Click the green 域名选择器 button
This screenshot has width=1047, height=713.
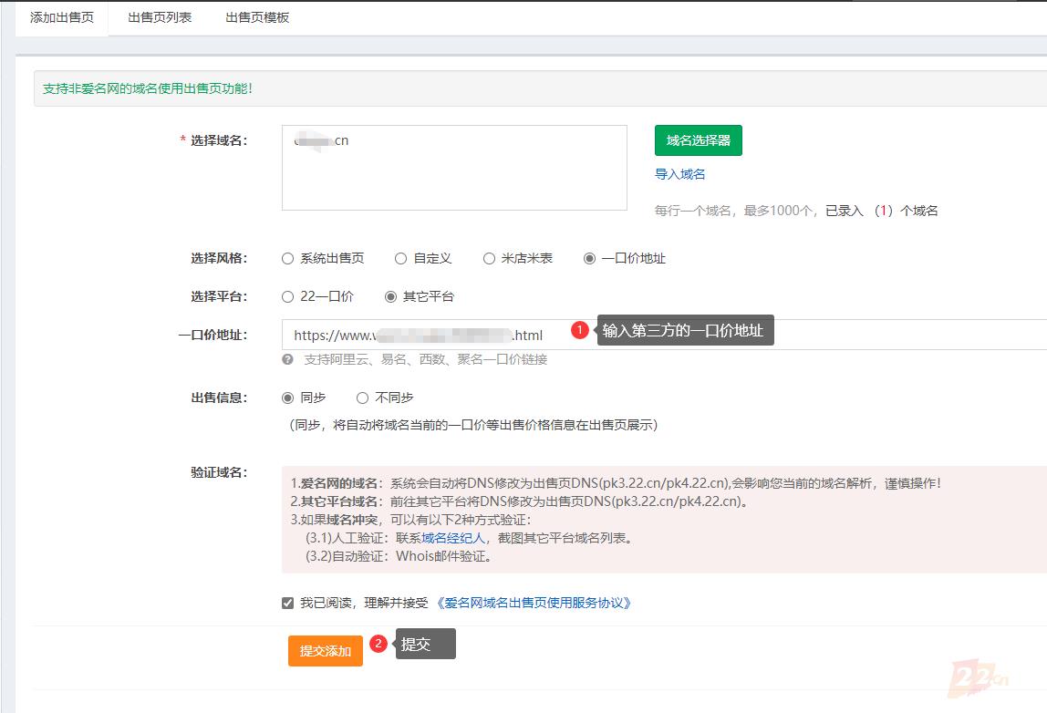point(698,140)
